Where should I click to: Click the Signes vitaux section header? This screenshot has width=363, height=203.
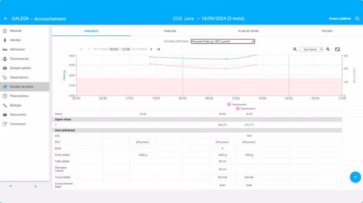tap(197, 120)
